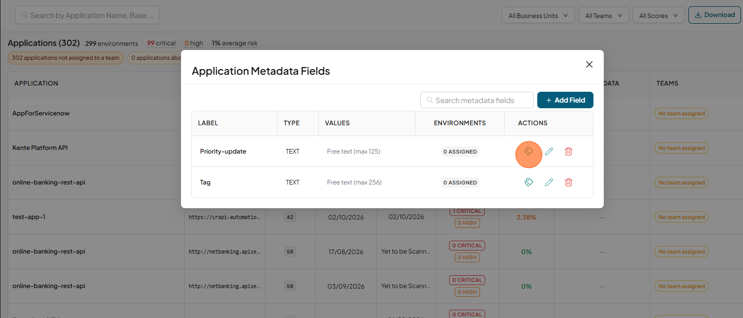743x318 pixels.
Task: Click the 0 high summary link
Action: click(194, 43)
